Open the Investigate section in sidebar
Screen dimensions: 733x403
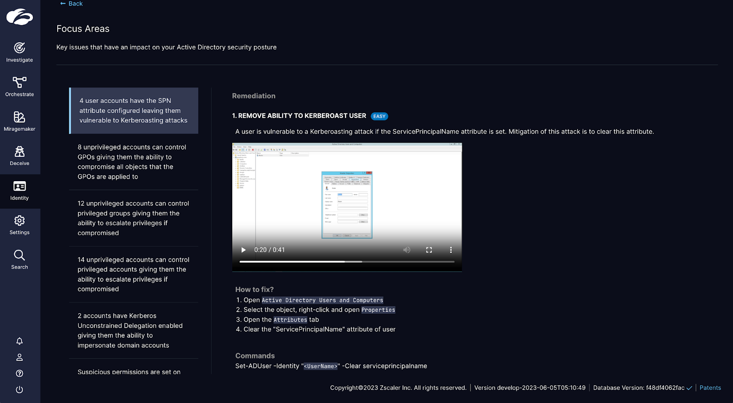pos(19,52)
